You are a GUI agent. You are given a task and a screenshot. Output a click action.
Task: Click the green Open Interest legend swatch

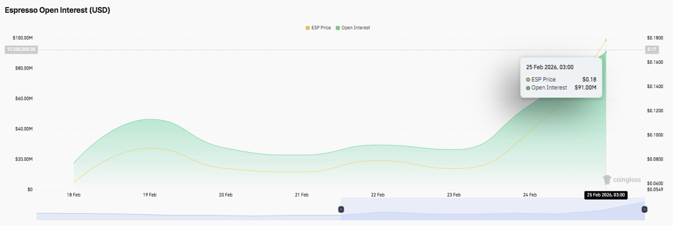pos(338,28)
